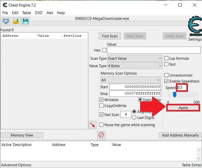Enable the Unrandomizer checkbox

166,75
